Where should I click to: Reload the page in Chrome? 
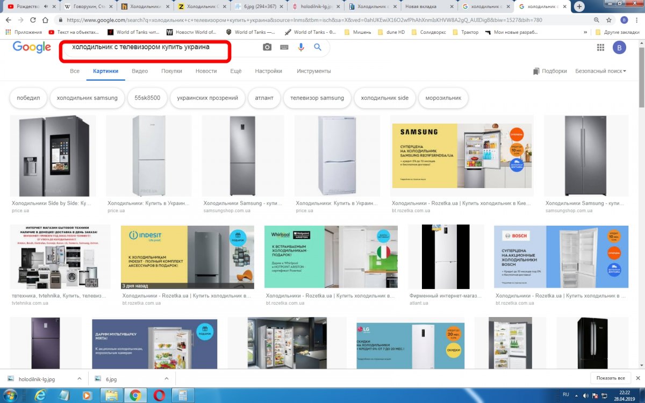click(x=33, y=20)
